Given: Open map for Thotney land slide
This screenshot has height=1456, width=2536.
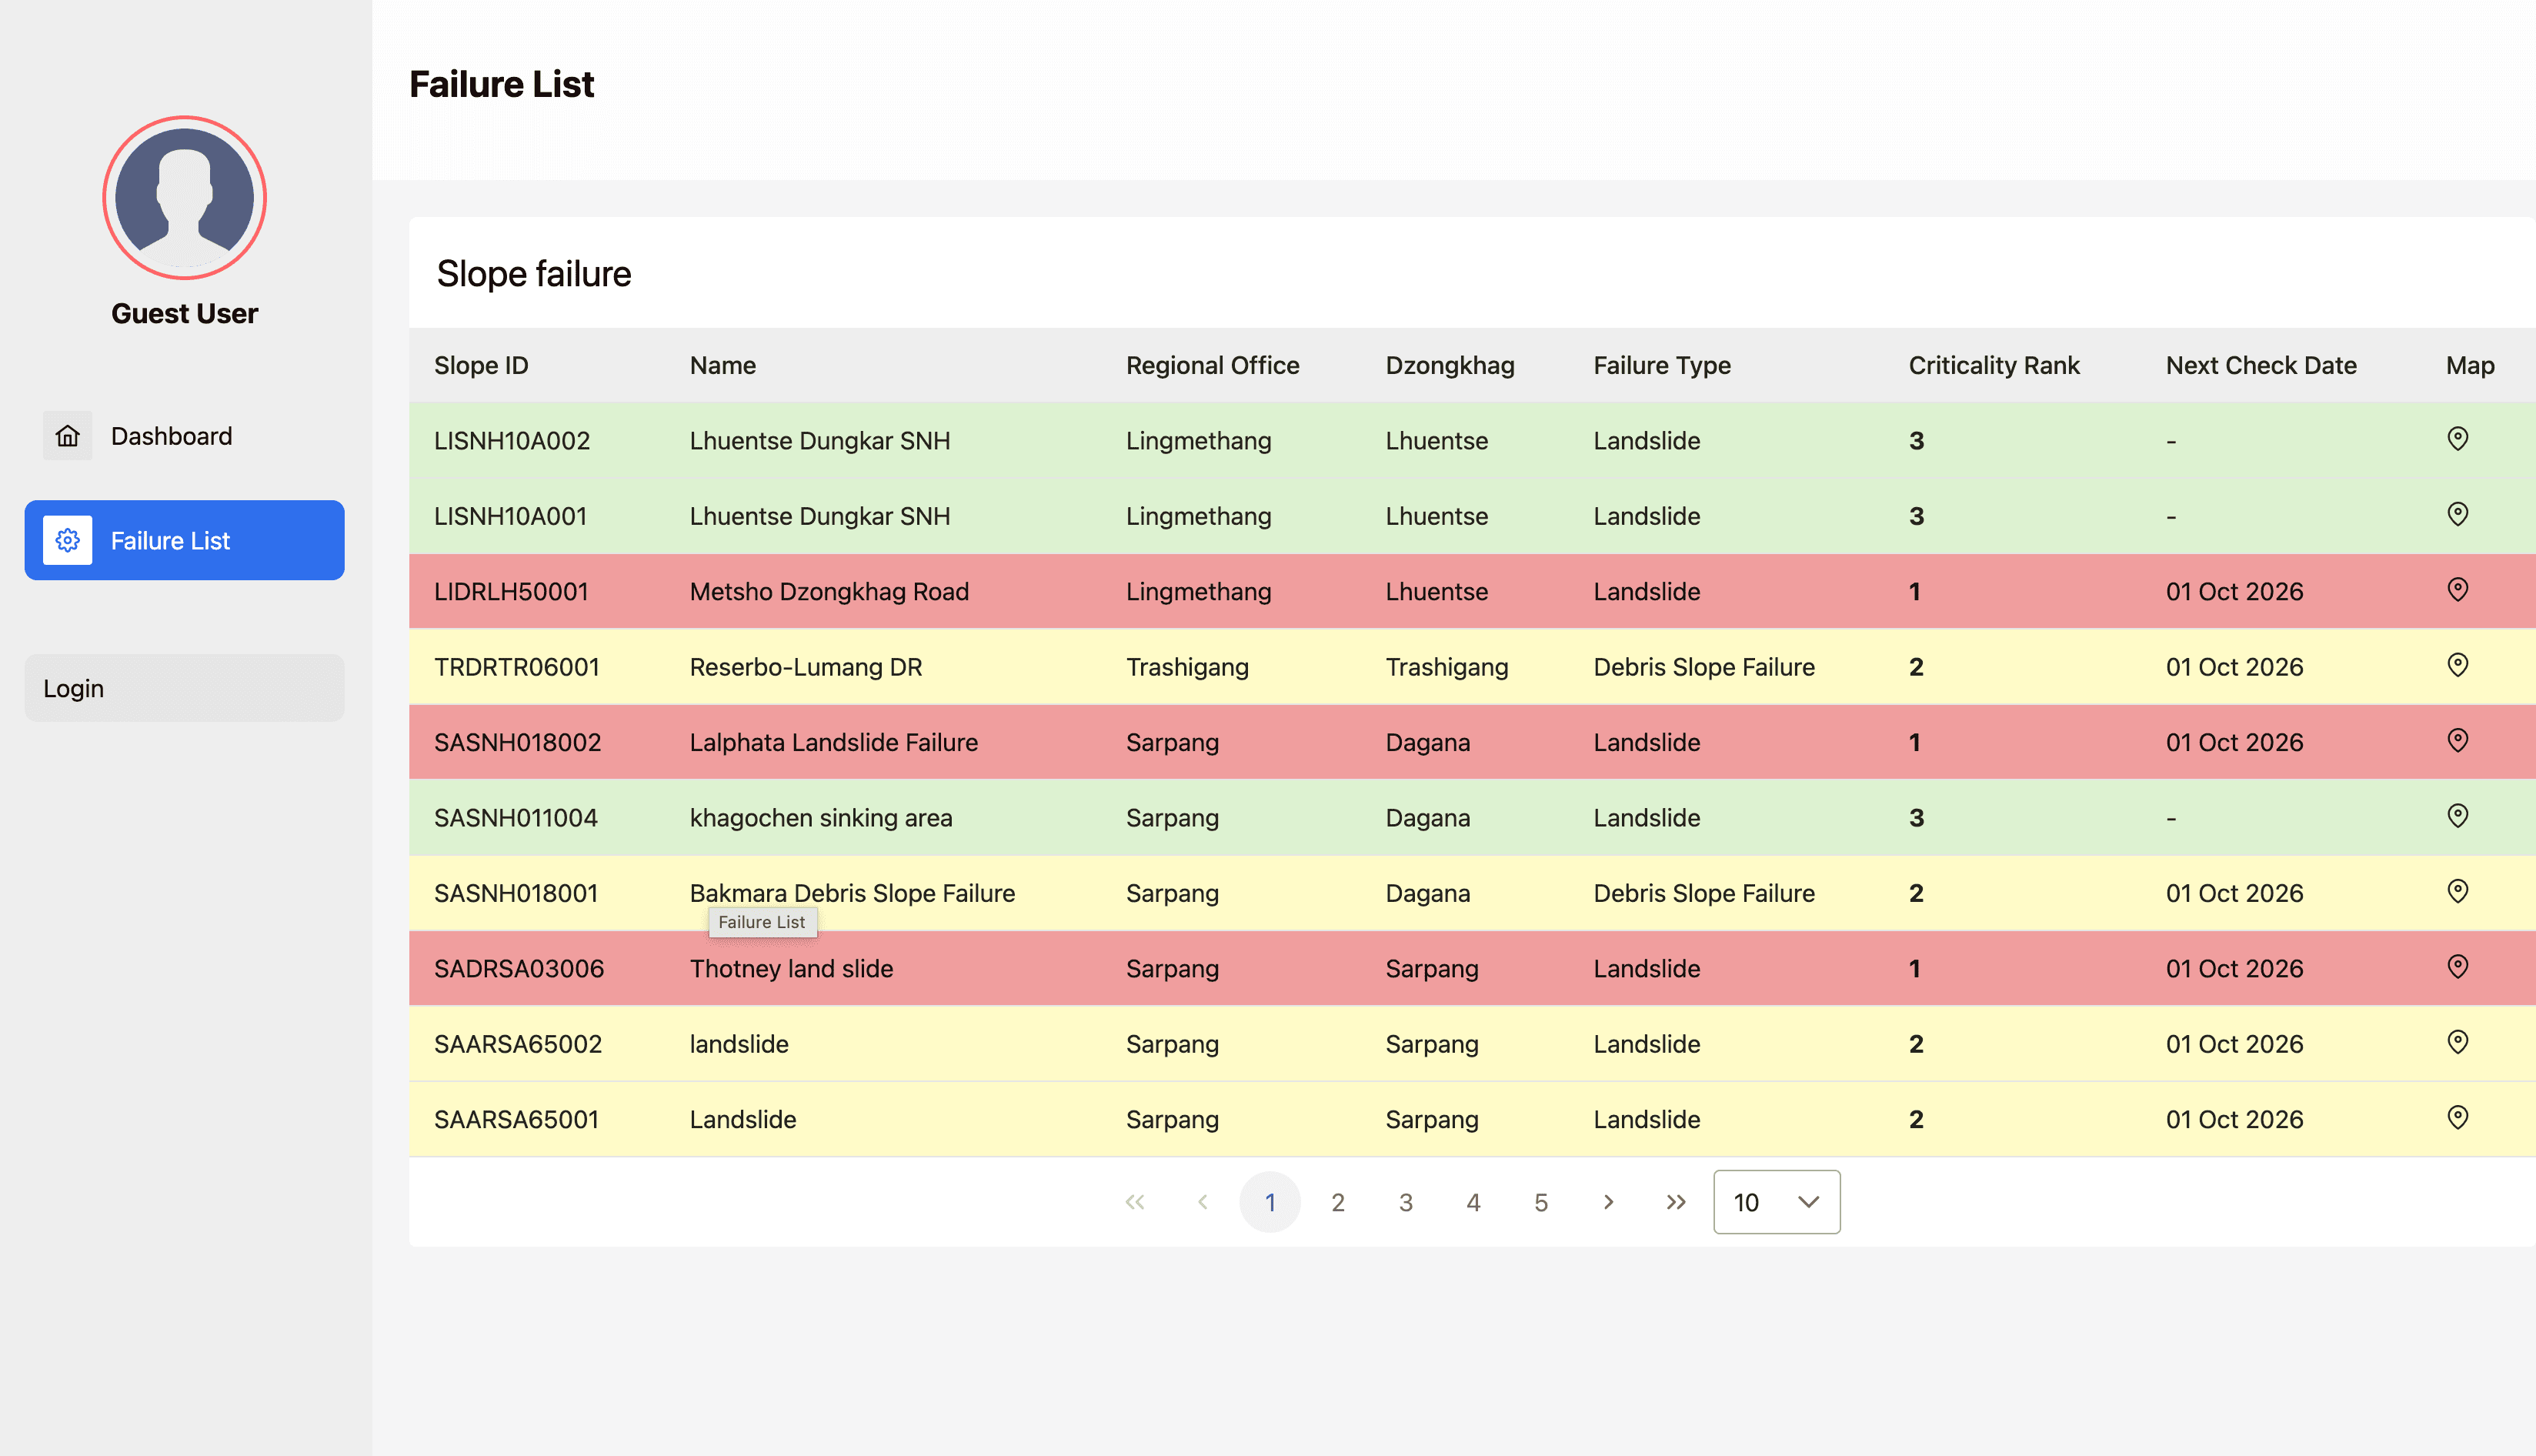Looking at the screenshot, I should 2457,967.
